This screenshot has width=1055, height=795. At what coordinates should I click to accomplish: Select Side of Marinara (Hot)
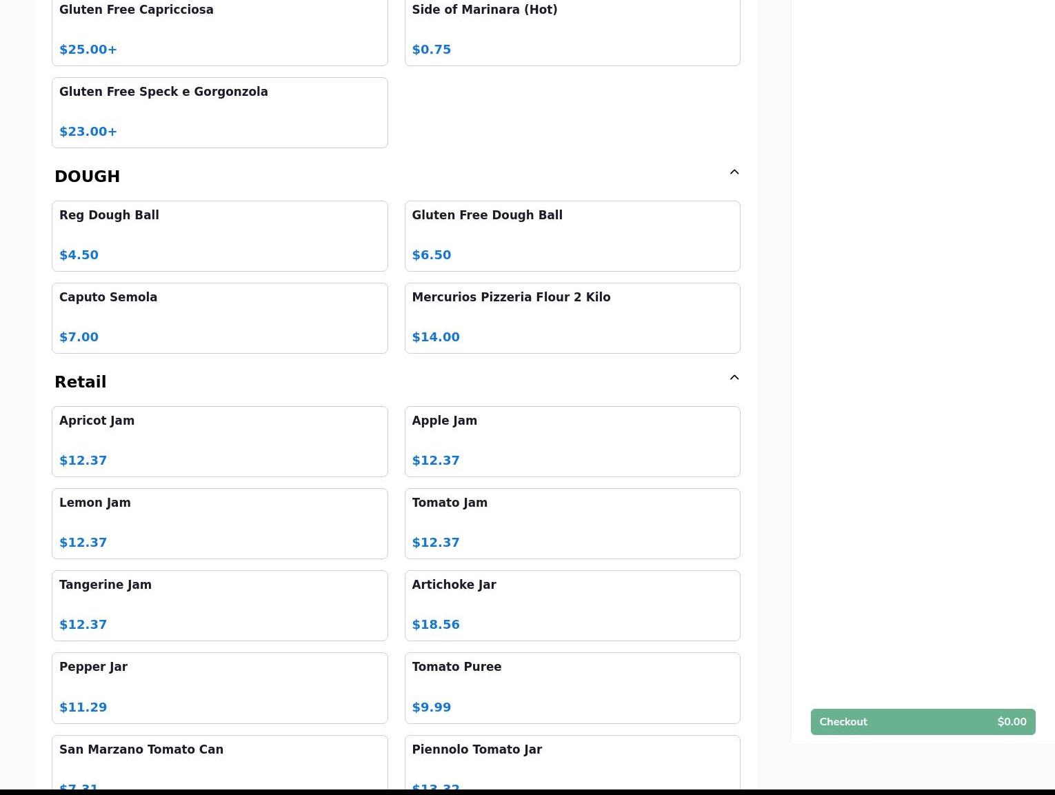click(x=572, y=31)
